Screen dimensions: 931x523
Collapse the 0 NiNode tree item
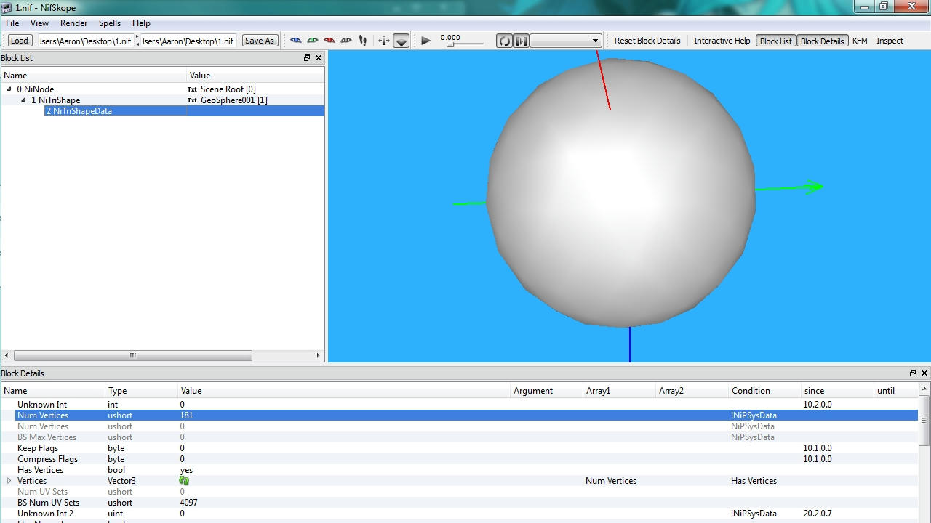[9, 89]
